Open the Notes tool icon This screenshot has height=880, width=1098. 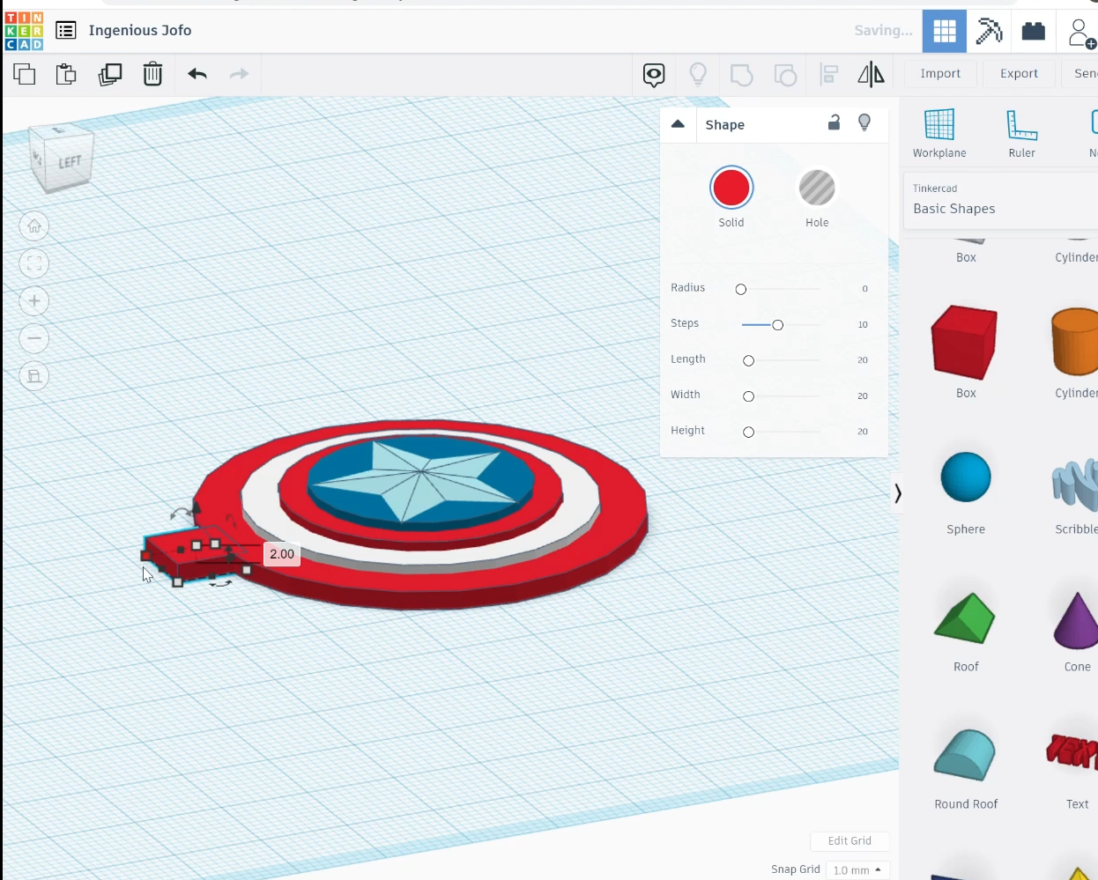click(x=654, y=75)
